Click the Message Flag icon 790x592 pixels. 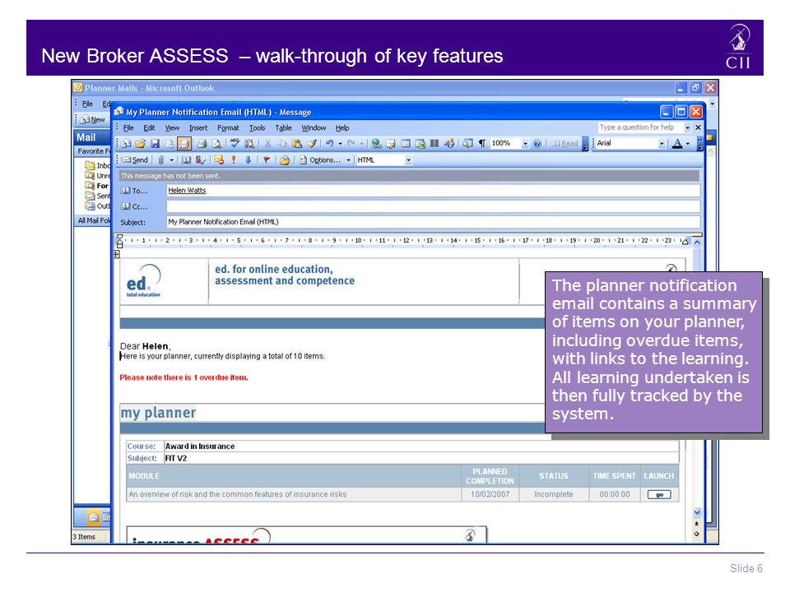267,160
